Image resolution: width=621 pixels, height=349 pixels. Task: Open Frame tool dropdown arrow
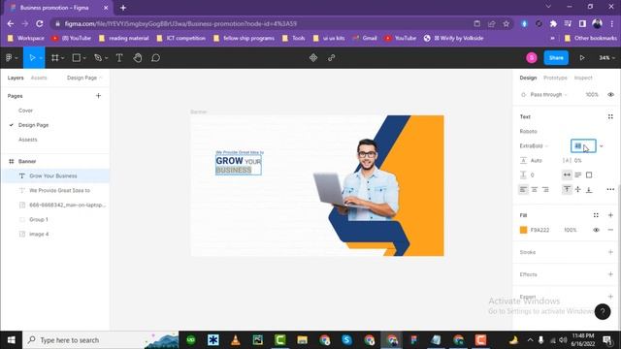63,58
